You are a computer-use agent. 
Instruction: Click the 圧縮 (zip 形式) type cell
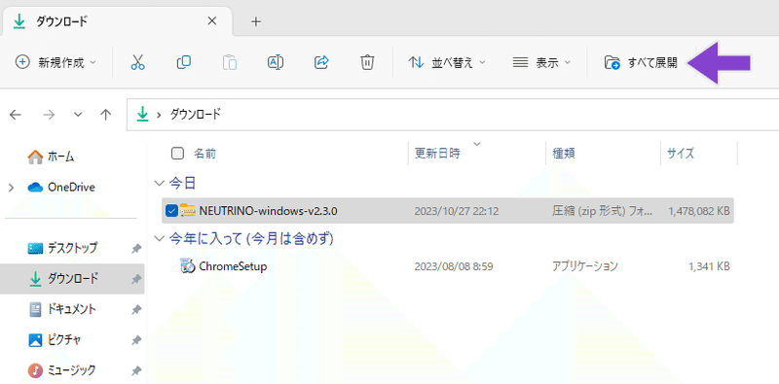coord(602,211)
